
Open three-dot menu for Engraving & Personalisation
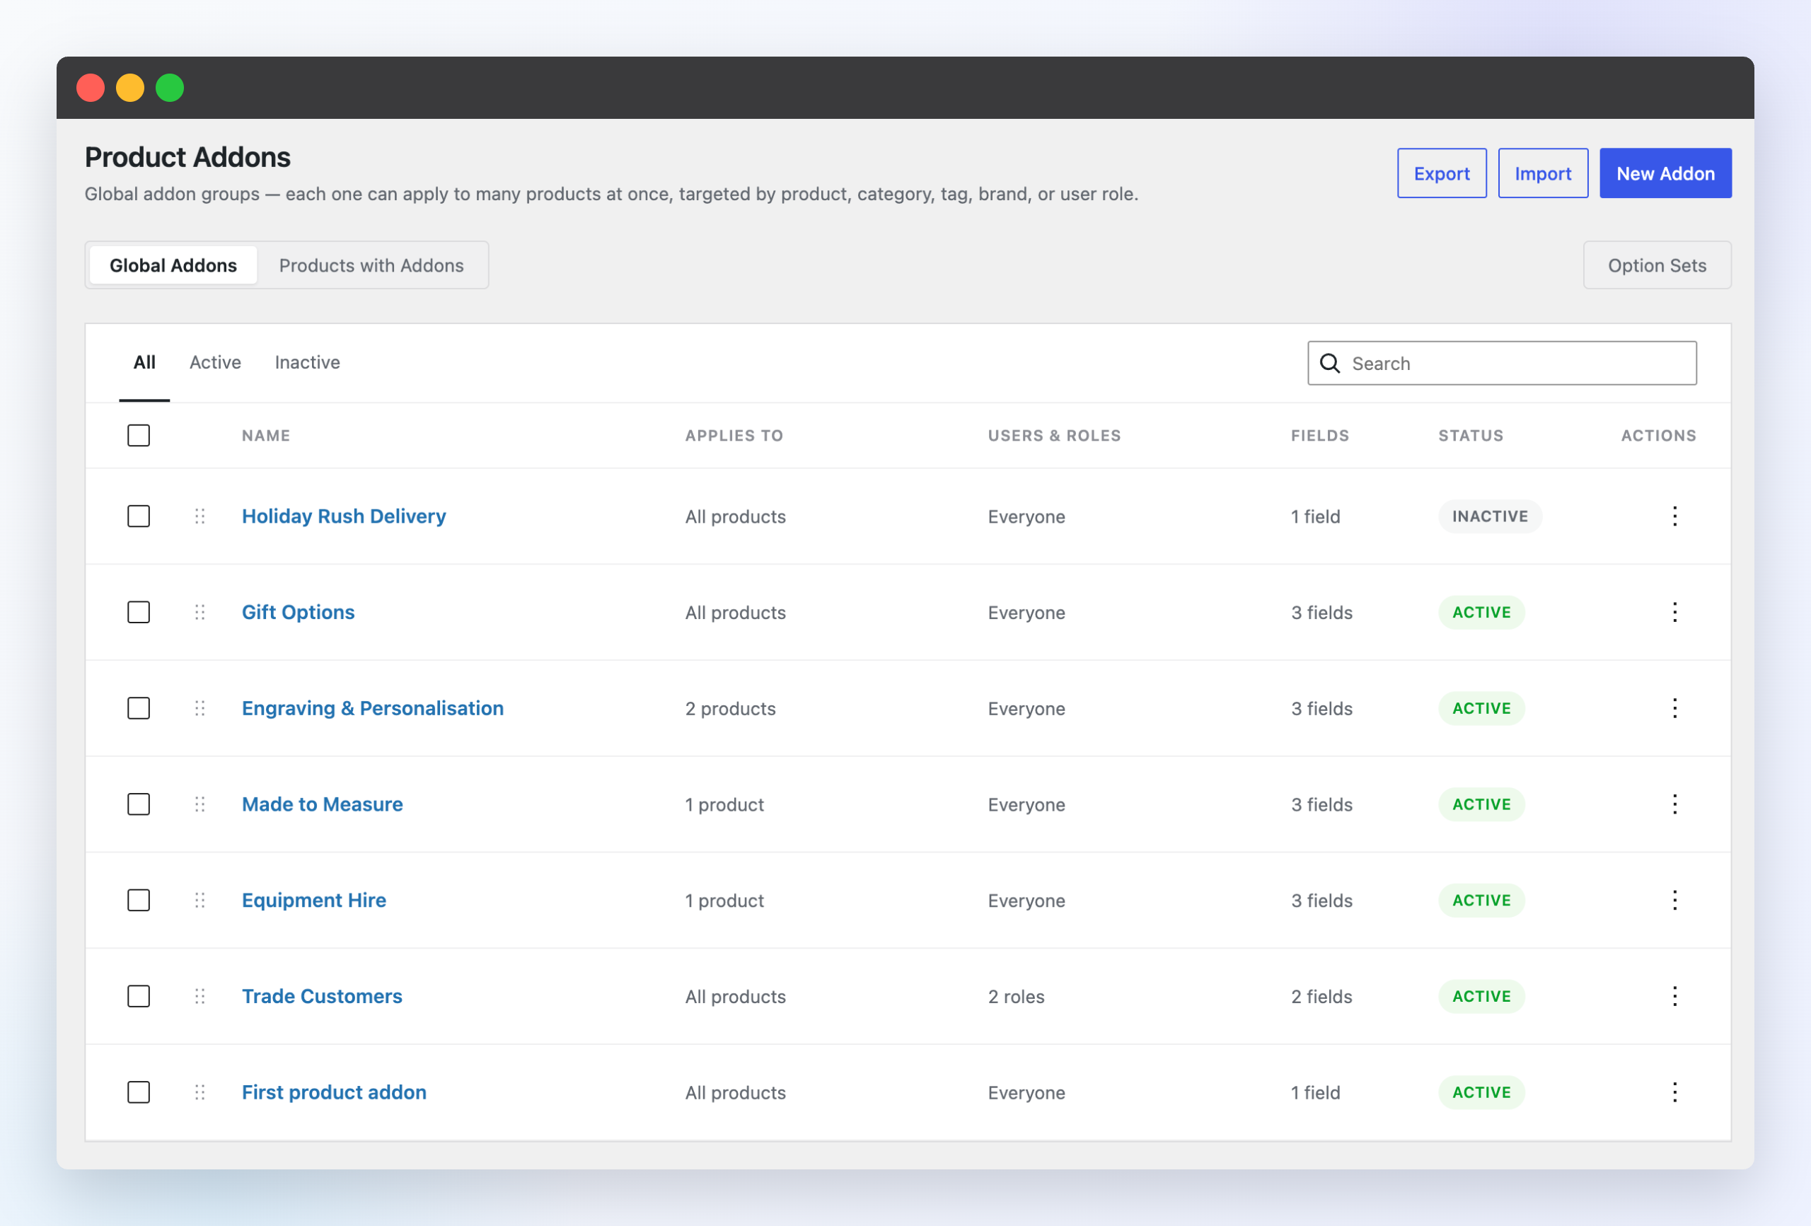click(x=1674, y=707)
